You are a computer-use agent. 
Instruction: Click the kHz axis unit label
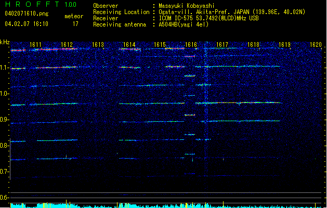(5, 42)
